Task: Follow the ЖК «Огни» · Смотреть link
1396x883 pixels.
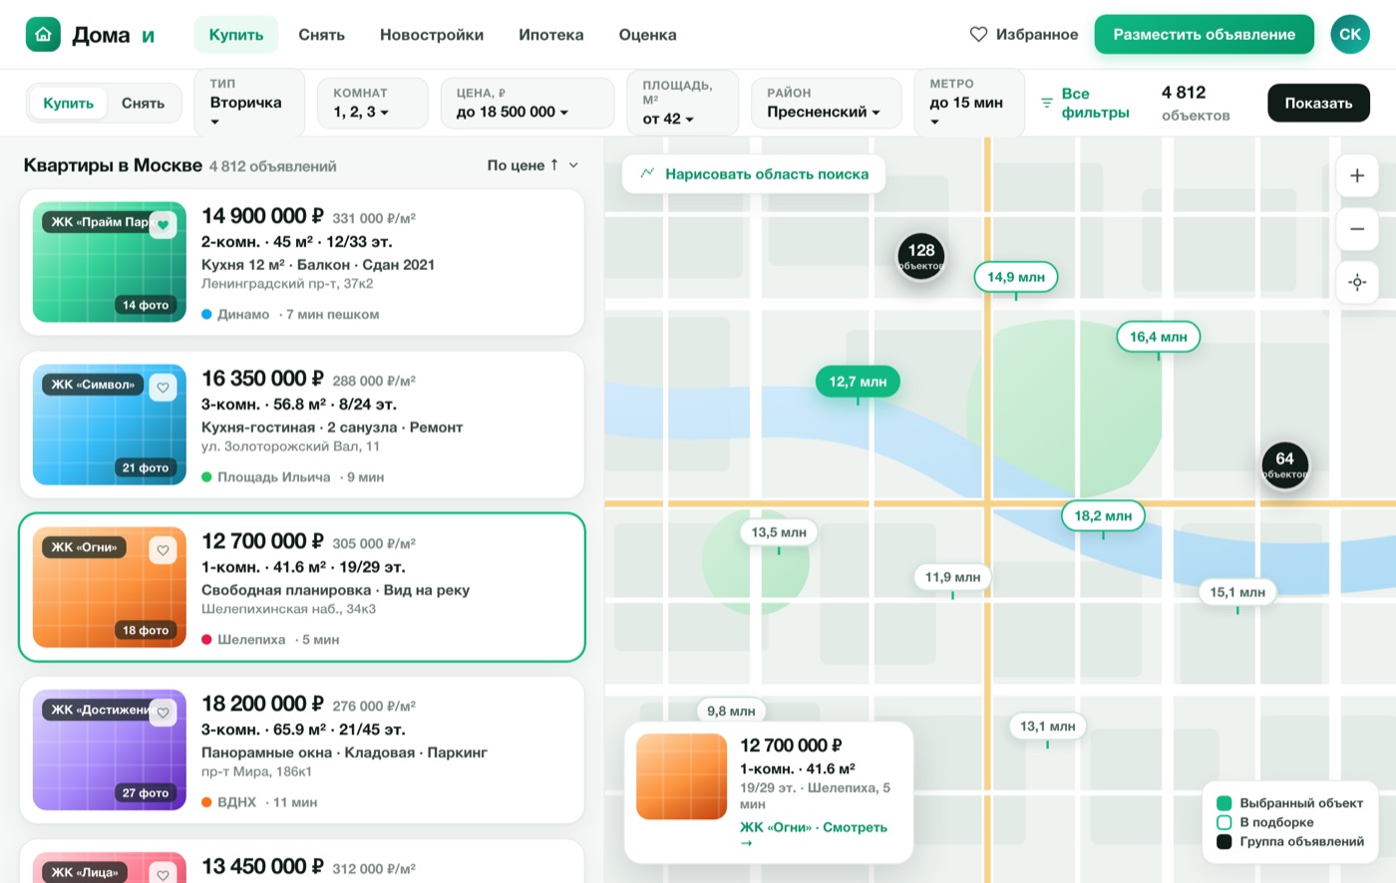Action: pos(814,834)
